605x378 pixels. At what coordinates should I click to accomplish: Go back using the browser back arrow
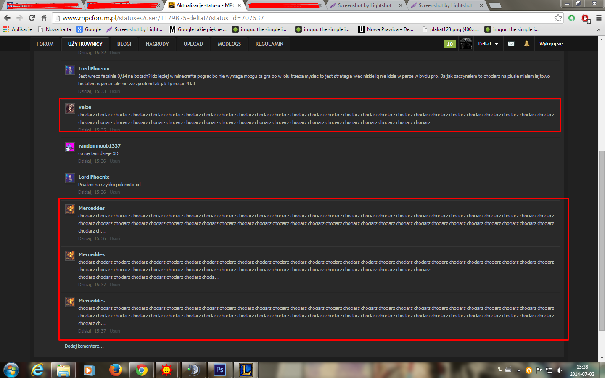[7, 18]
